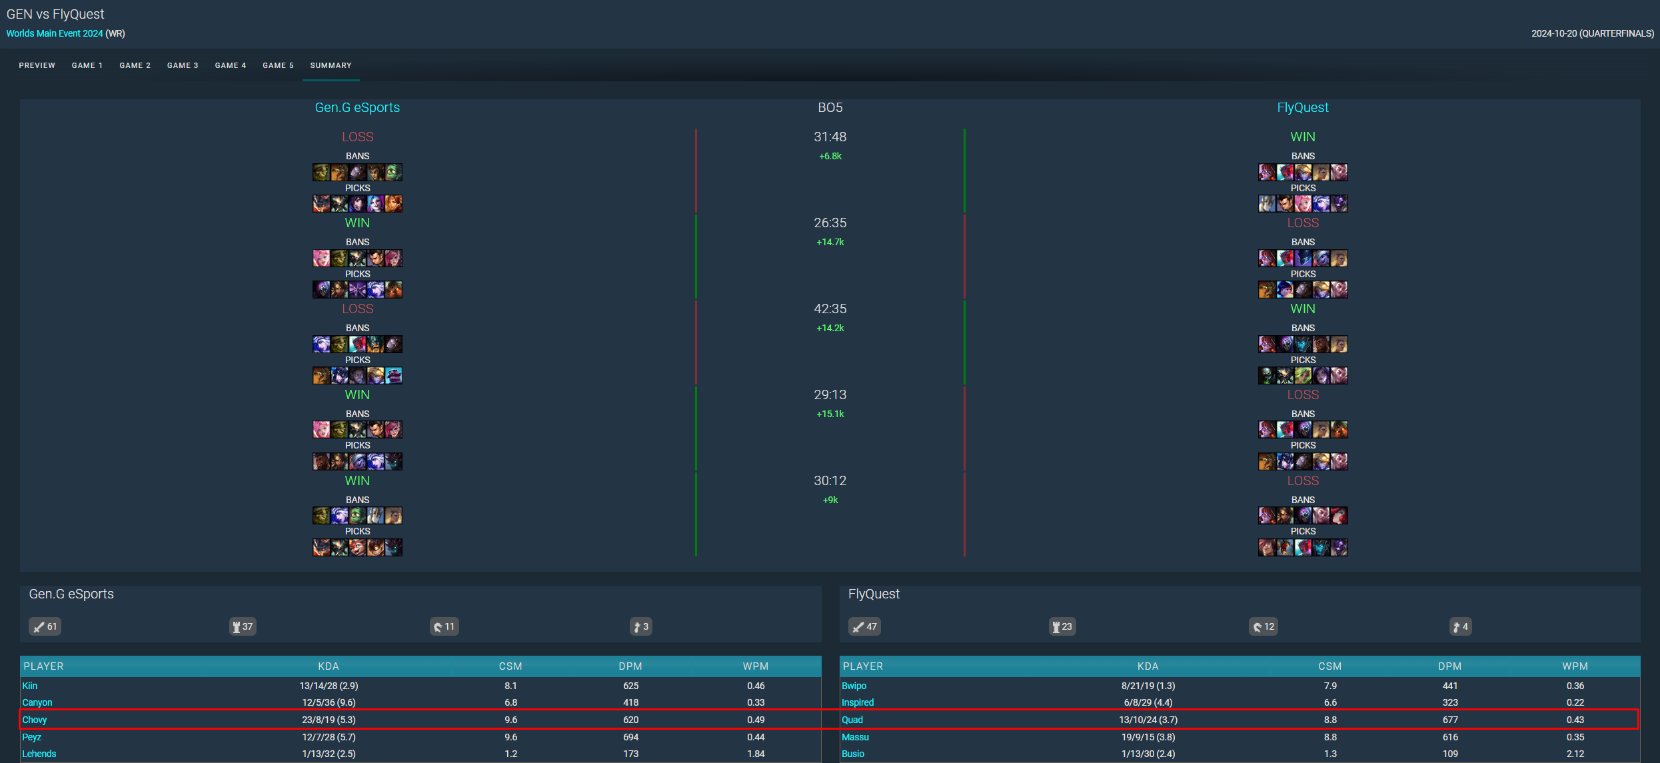This screenshot has width=1660, height=763.
Task: Click the Gen.G table DPM column header
Action: pyautogui.click(x=630, y=666)
